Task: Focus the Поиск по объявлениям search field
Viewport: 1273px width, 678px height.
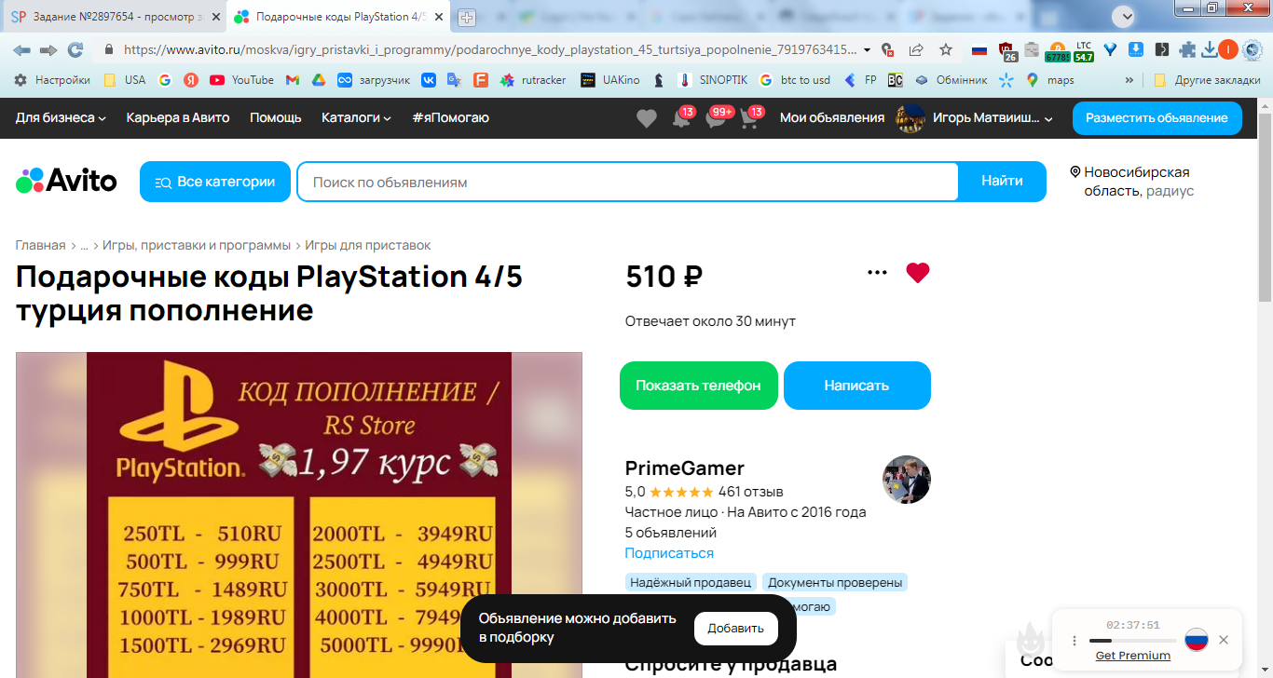Action: click(627, 182)
